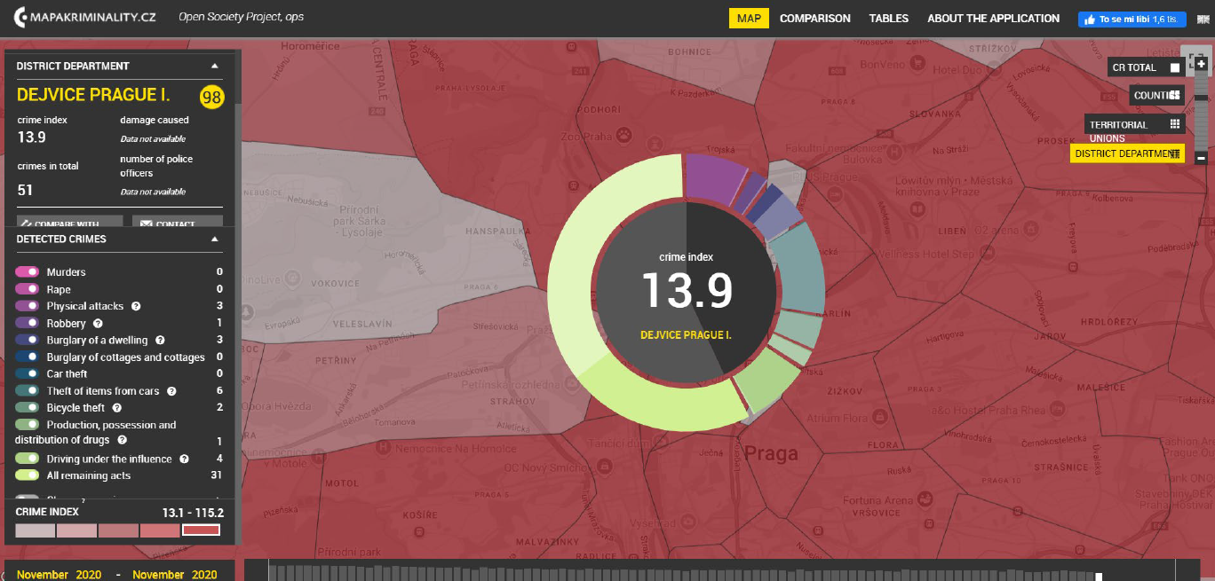Click the middle crime index swatch
1215x581 pixels.
(x=118, y=530)
